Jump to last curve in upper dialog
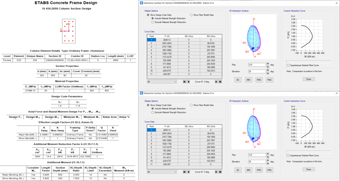340x181 pixels. click(x=220, y=82)
